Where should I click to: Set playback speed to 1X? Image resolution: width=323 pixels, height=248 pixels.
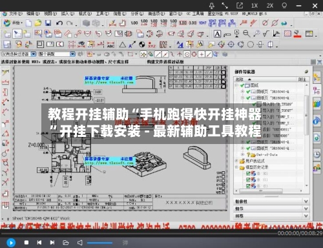255,6
